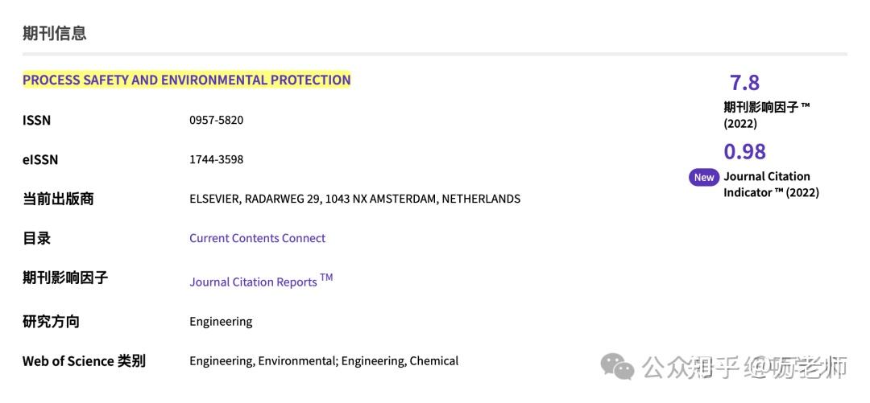The image size is (870, 403).
Task: Click the Web of Science 类别 label
Action: (x=84, y=360)
